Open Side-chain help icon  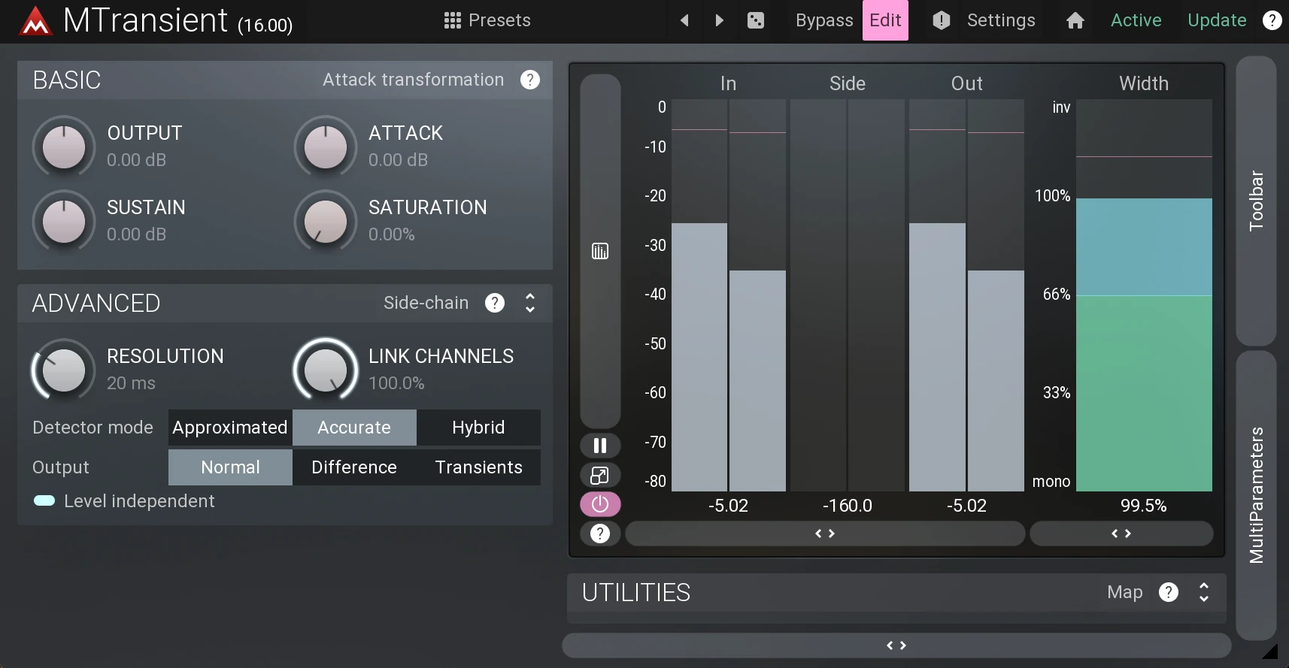pyautogui.click(x=495, y=303)
